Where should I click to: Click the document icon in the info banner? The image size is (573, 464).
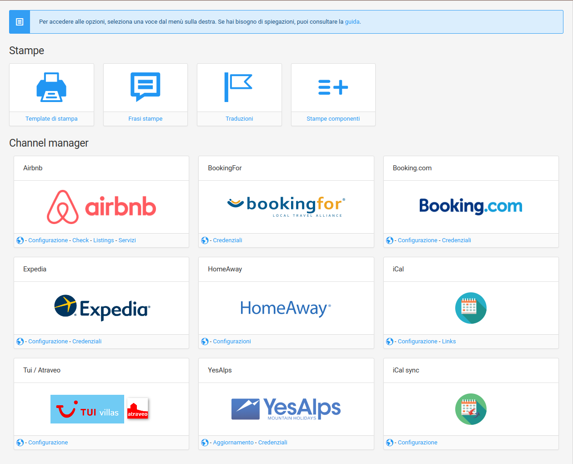coord(20,22)
